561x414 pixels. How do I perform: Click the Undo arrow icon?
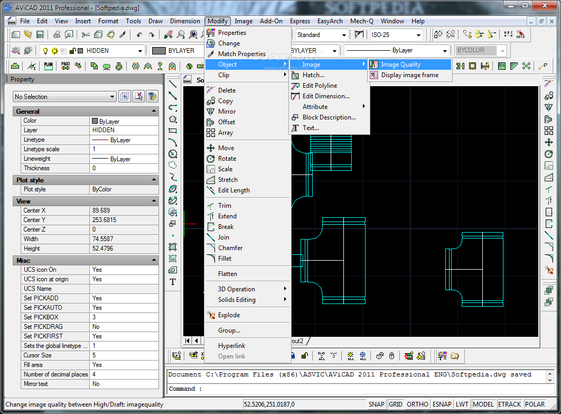(139, 35)
